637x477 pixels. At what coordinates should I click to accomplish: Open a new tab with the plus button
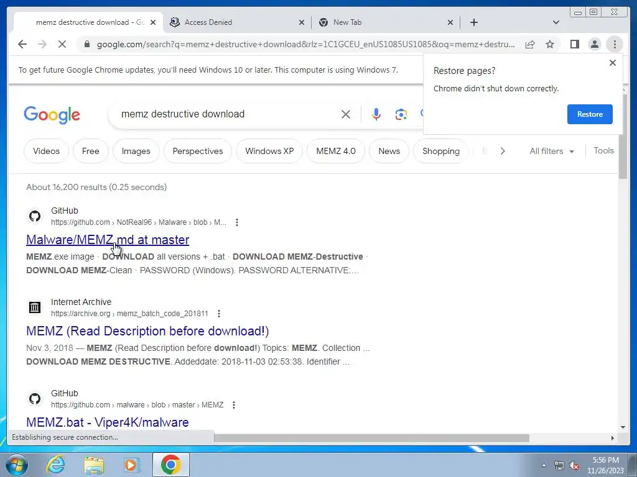point(473,22)
